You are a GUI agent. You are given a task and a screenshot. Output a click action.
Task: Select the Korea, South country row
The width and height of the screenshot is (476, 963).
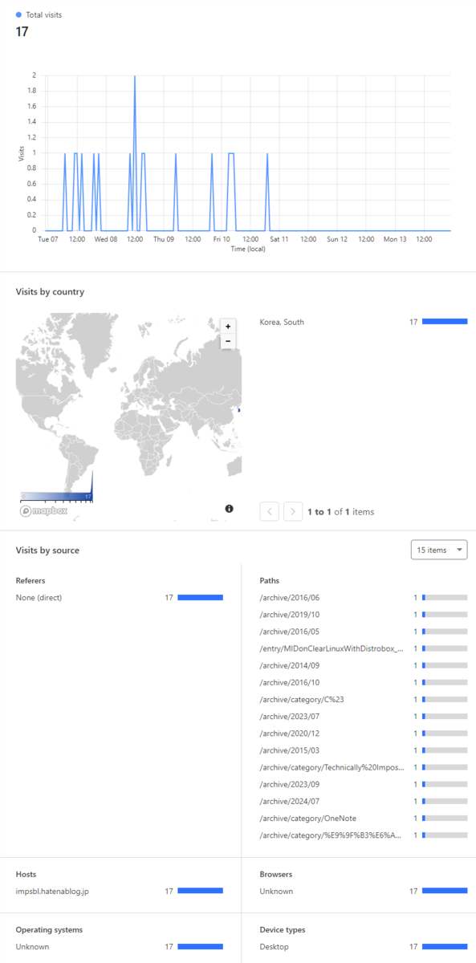point(364,322)
